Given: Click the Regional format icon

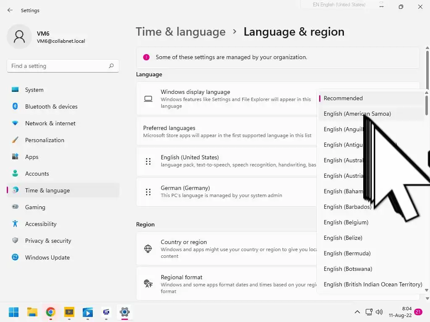Looking at the screenshot, I should click(148, 283).
